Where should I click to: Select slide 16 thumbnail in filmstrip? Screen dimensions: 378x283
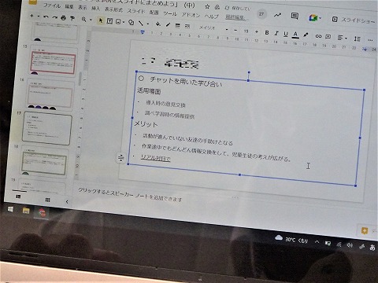click(50, 94)
